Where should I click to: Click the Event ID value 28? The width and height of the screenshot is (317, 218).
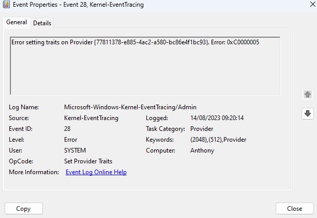[67, 129]
